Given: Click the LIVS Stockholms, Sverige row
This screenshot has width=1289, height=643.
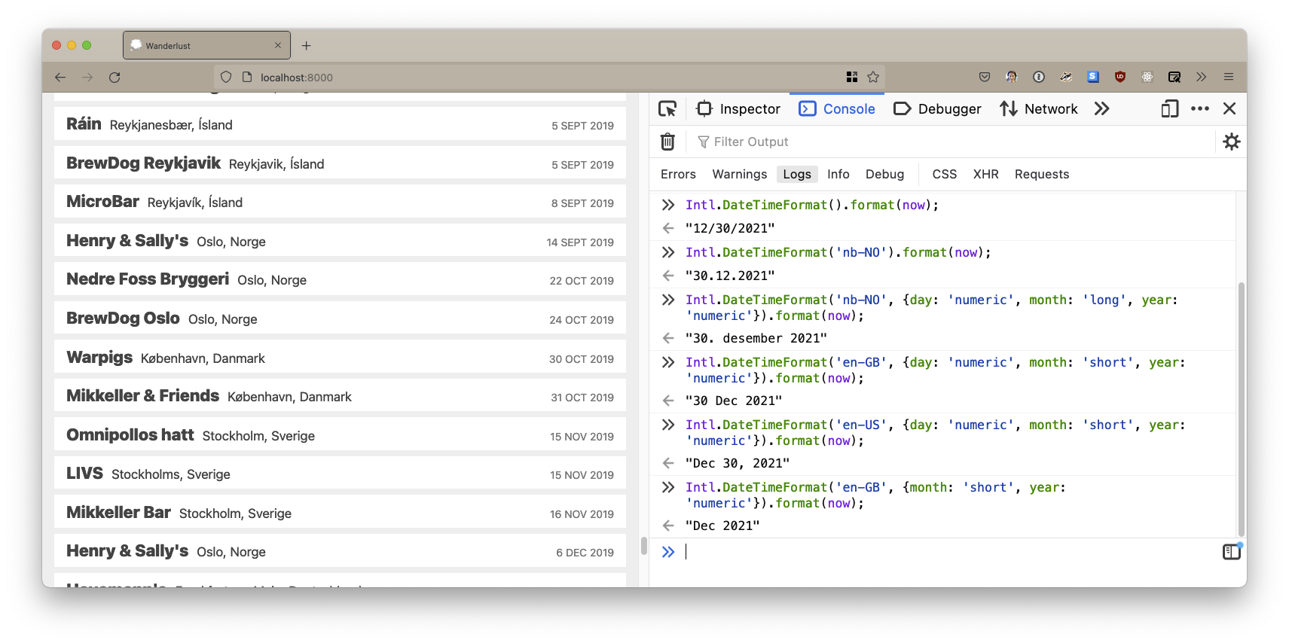Looking at the screenshot, I should [x=340, y=474].
